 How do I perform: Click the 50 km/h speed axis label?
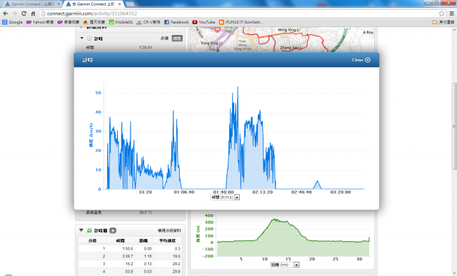(x=99, y=93)
